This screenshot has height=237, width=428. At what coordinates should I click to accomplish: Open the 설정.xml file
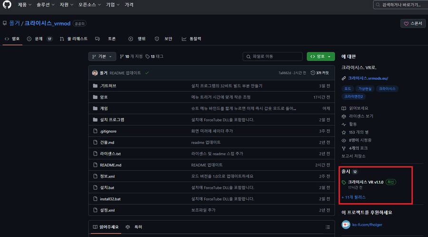[x=107, y=210]
